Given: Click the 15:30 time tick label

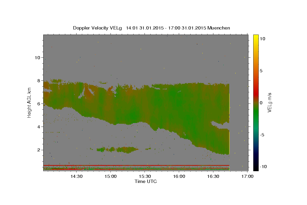Looking at the screenshot, I should point(145,176).
